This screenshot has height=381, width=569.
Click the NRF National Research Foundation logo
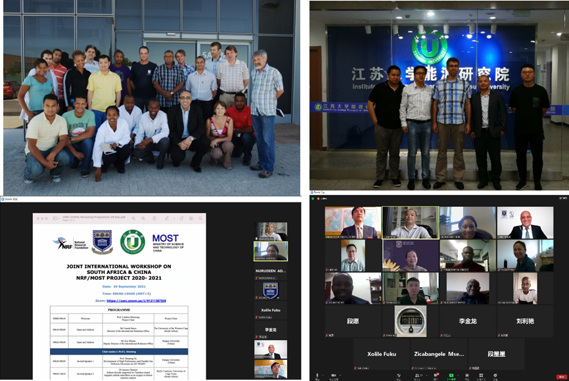[x=71, y=244]
